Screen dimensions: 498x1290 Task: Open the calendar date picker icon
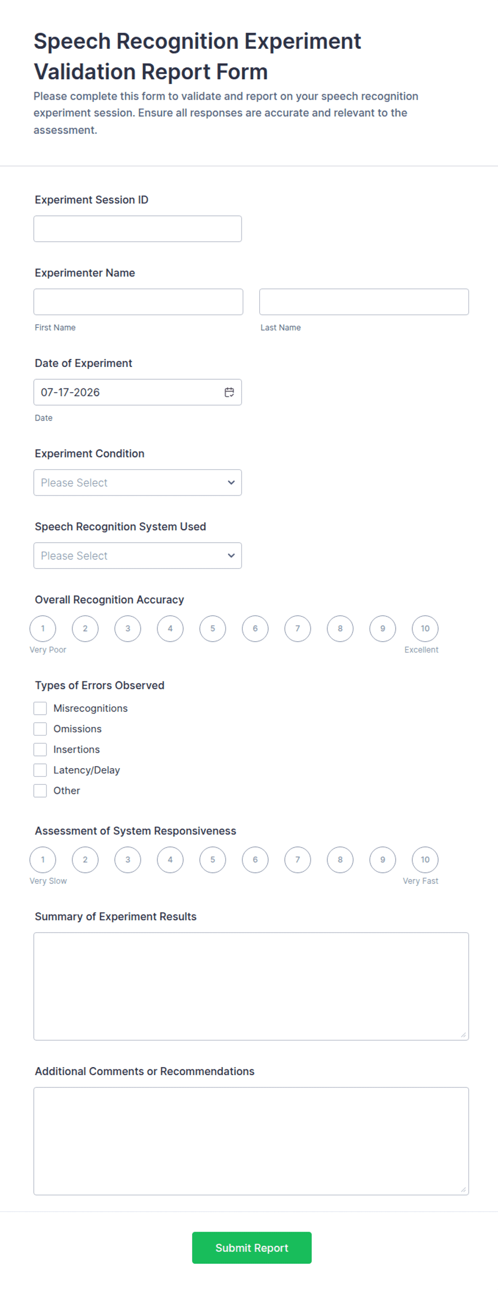229,392
